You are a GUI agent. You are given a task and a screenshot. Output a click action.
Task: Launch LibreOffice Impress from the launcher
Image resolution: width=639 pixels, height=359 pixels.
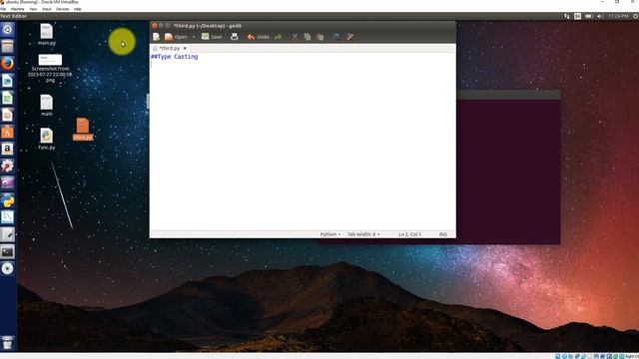point(7,116)
